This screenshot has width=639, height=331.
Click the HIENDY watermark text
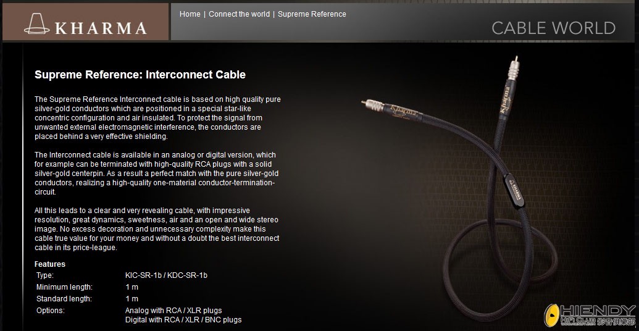pos(598,311)
